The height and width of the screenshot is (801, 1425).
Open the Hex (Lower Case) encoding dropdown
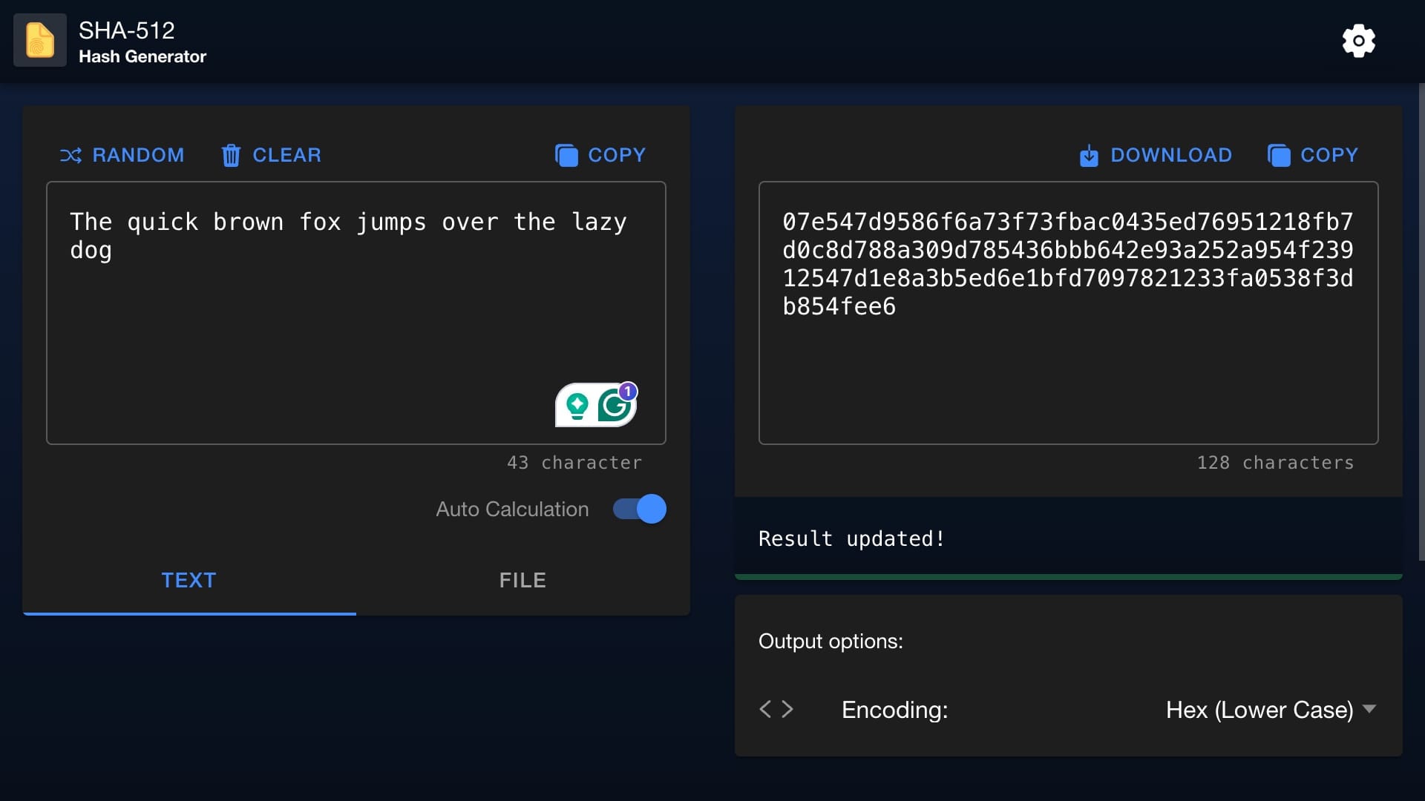(1270, 710)
